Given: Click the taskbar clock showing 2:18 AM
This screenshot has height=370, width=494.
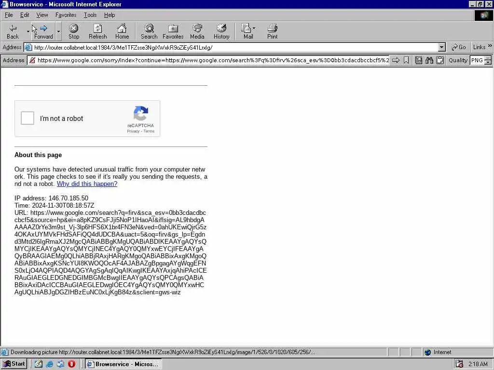Looking at the screenshot, I should 478,364.
